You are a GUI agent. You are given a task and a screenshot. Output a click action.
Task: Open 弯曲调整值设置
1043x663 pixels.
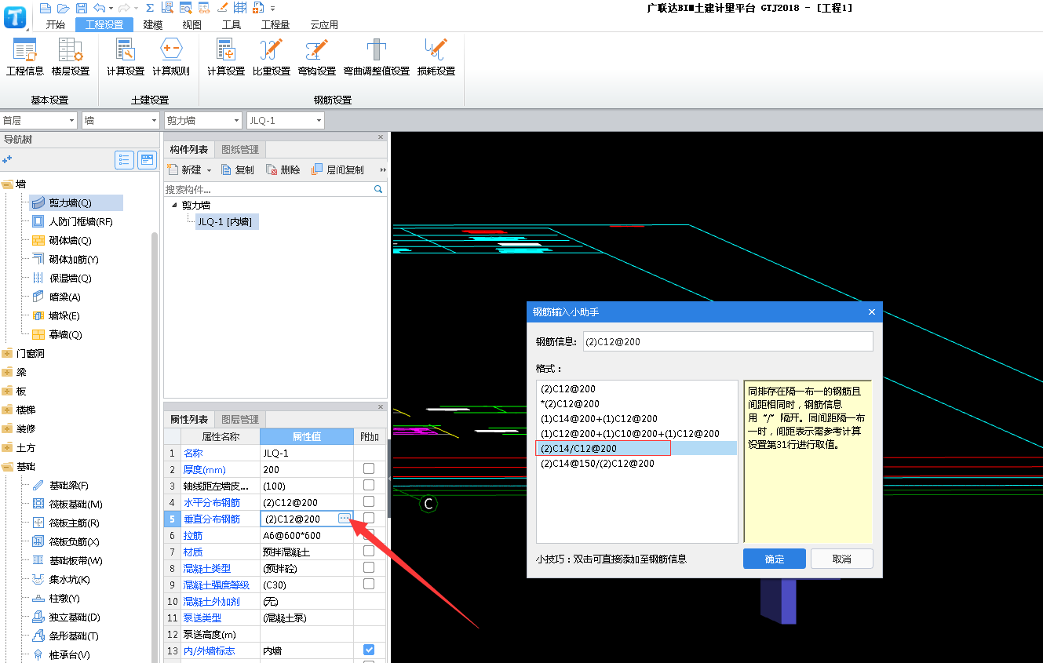click(377, 56)
